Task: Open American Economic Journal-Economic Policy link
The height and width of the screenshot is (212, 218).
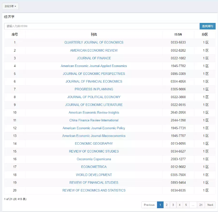Action: (94, 128)
